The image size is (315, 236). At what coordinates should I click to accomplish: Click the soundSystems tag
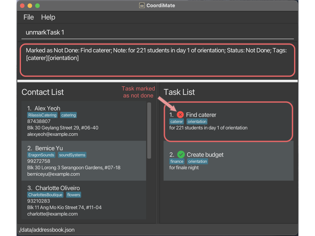point(72,155)
